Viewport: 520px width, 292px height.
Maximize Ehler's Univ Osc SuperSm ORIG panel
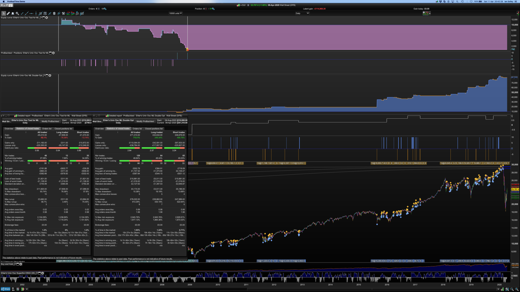click(39, 273)
